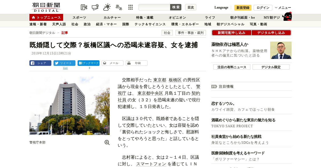Screen dimensions: 321x168
Task: Select 朝デジスペシャル in the submenu
Action: (231, 24)
